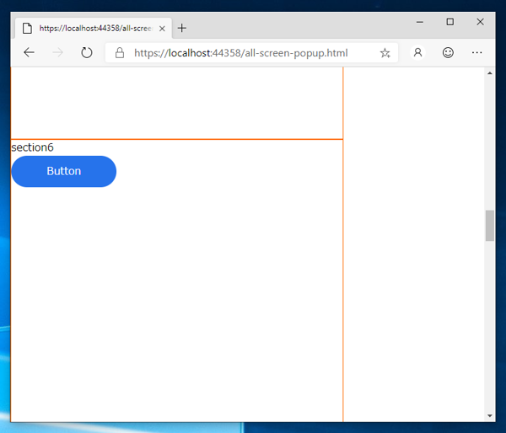The height and width of the screenshot is (433, 506).
Task: Reload the current page
Action: pyautogui.click(x=87, y=52)
